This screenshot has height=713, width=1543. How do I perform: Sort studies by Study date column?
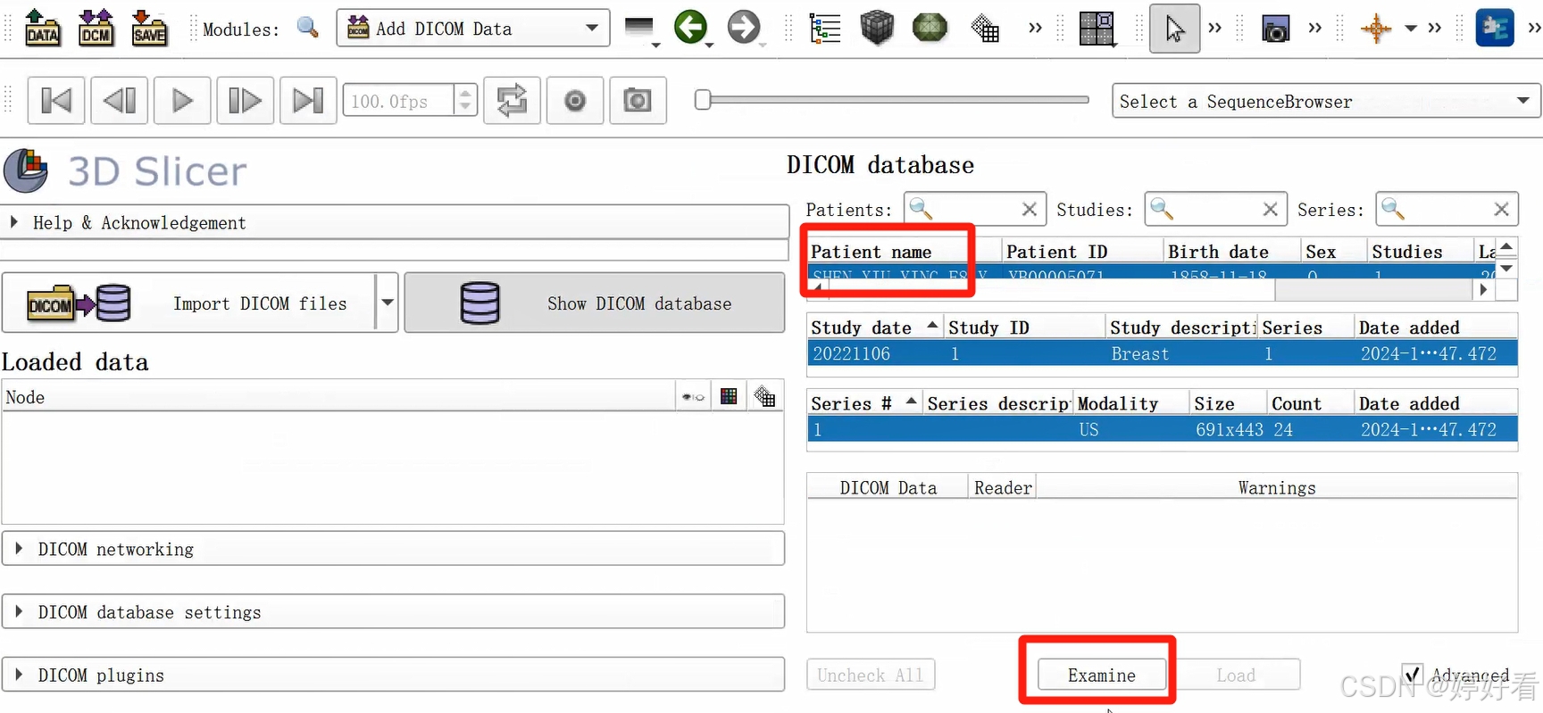point(874,327)
